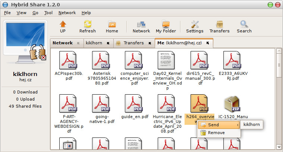Click the vertical scrollbar thumb
The height and width of the screenshot is (152, 283).
tap(279, 65)
